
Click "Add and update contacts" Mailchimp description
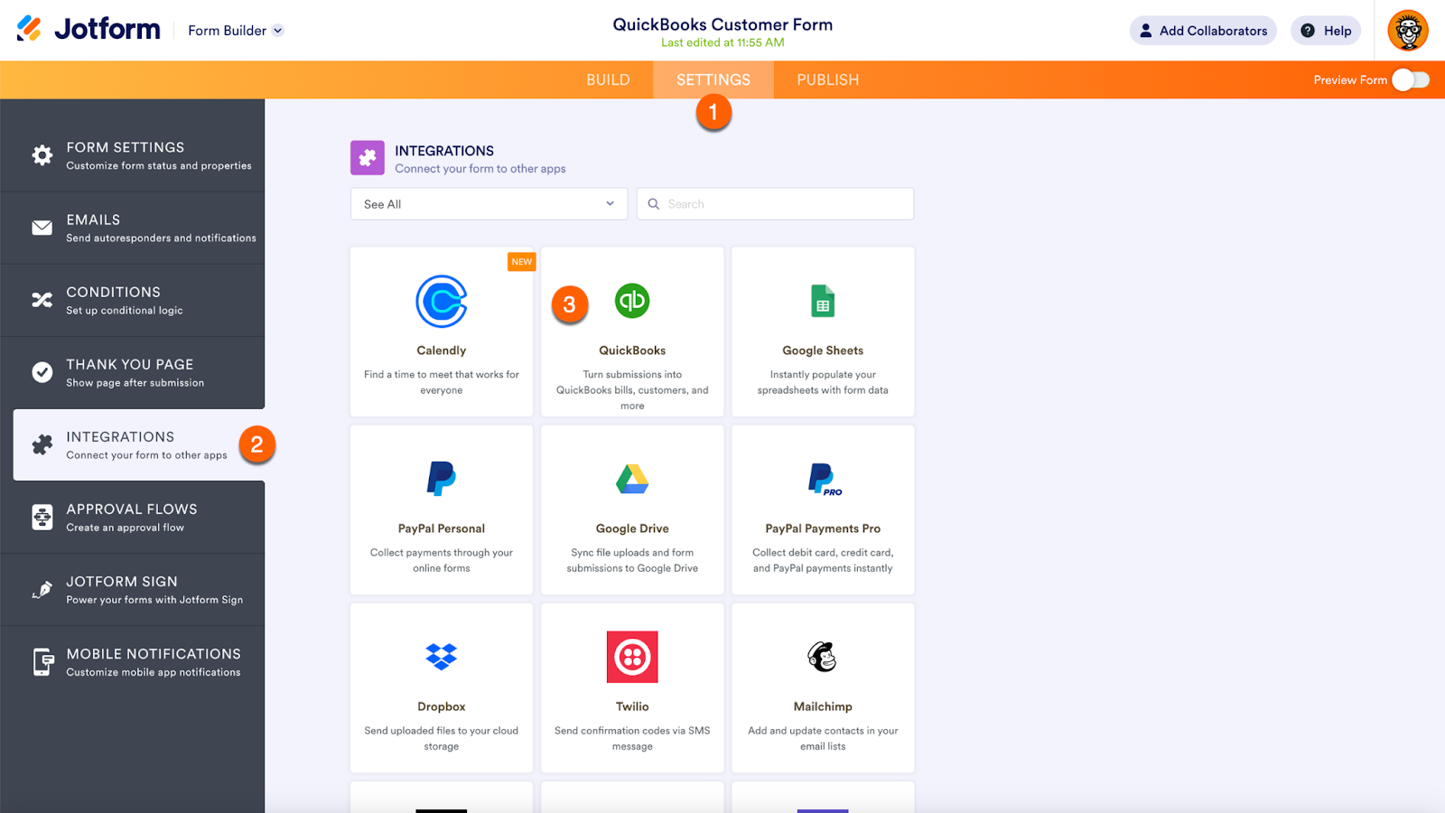[x=823, y=738]
